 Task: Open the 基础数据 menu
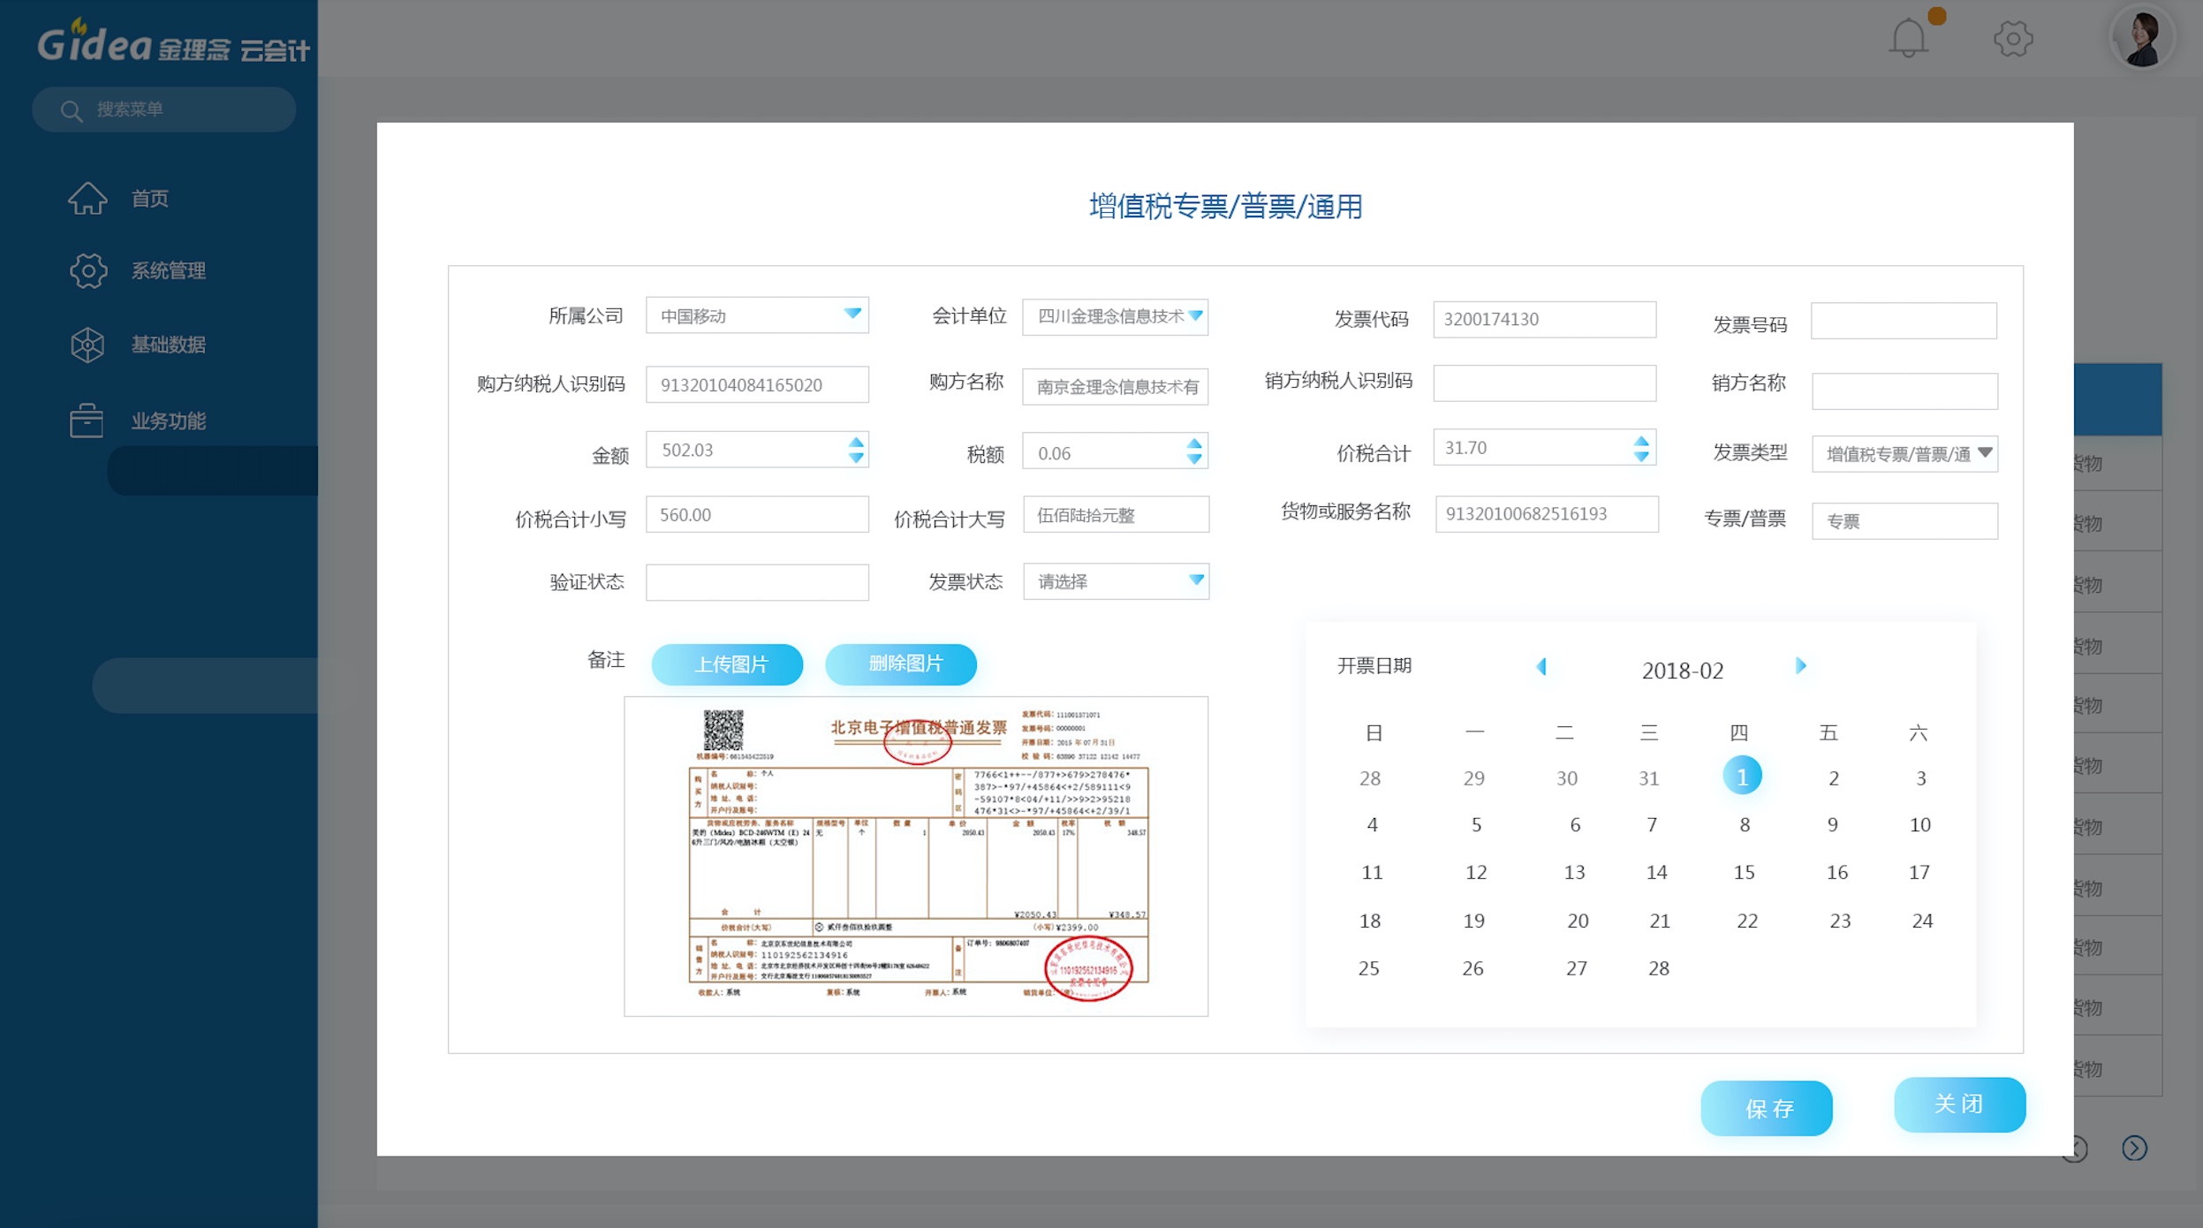pos(169,345)
